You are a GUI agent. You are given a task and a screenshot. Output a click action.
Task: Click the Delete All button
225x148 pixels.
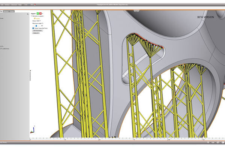36,33
